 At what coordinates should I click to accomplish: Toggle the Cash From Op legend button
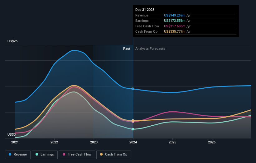[114, 155]
